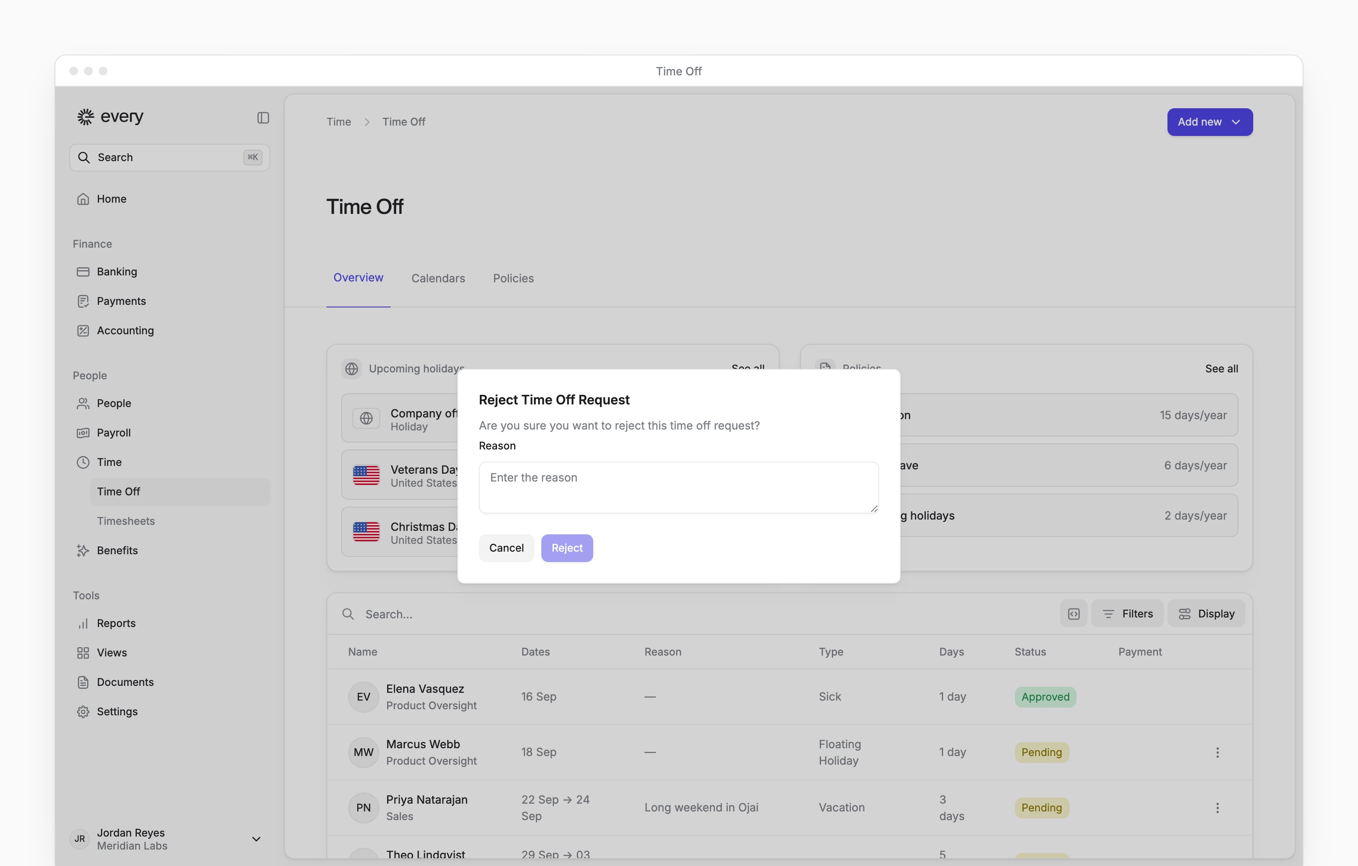Expand the Add new dropdown

coord(1209,122)
